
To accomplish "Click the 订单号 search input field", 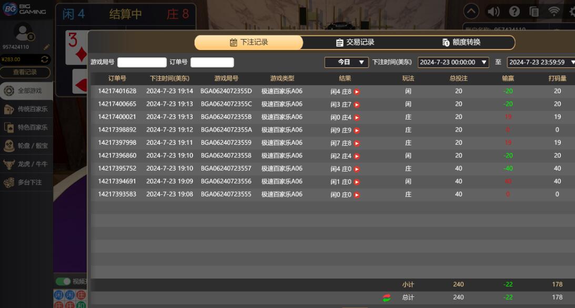I will (212, 62).
